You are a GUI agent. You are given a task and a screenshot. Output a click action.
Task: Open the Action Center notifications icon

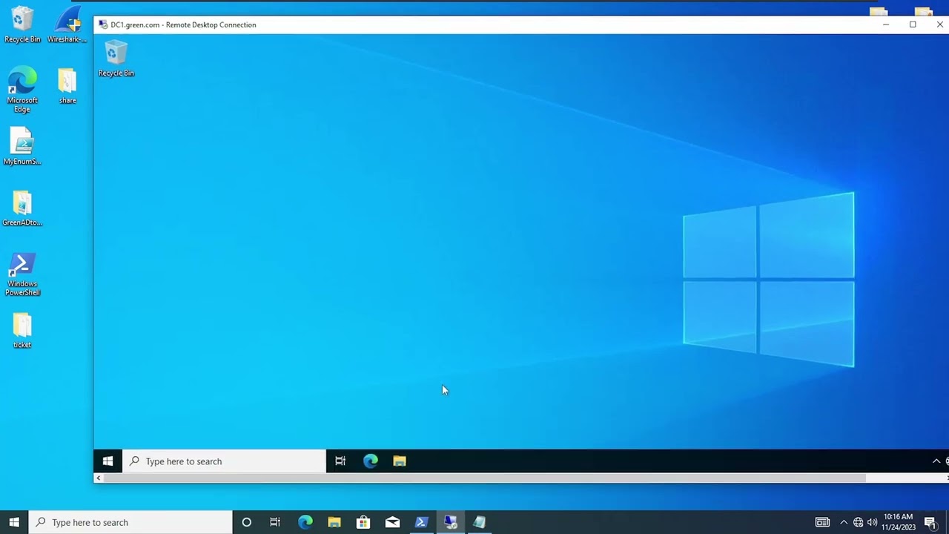pyautogui.click(x=930, y=522)
